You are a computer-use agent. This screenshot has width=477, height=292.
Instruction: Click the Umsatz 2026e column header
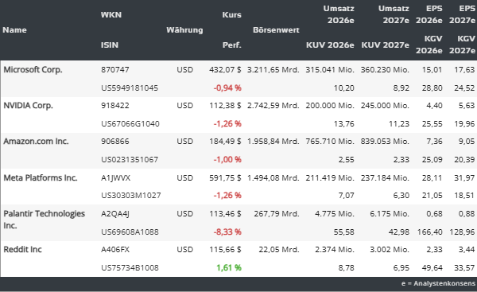click(339, 14)
